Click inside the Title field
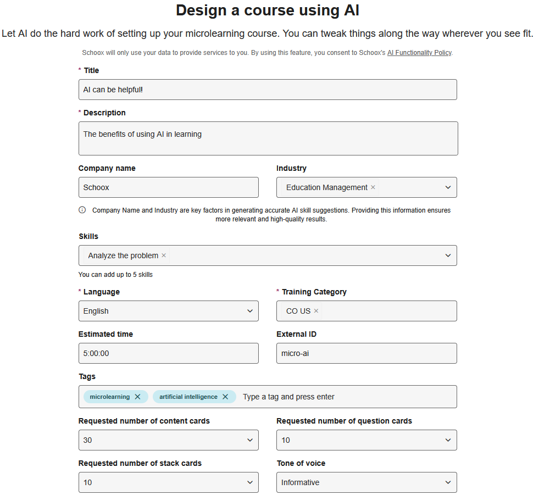The height and width of the screenshot is (495, 550). tap(268, 89)
